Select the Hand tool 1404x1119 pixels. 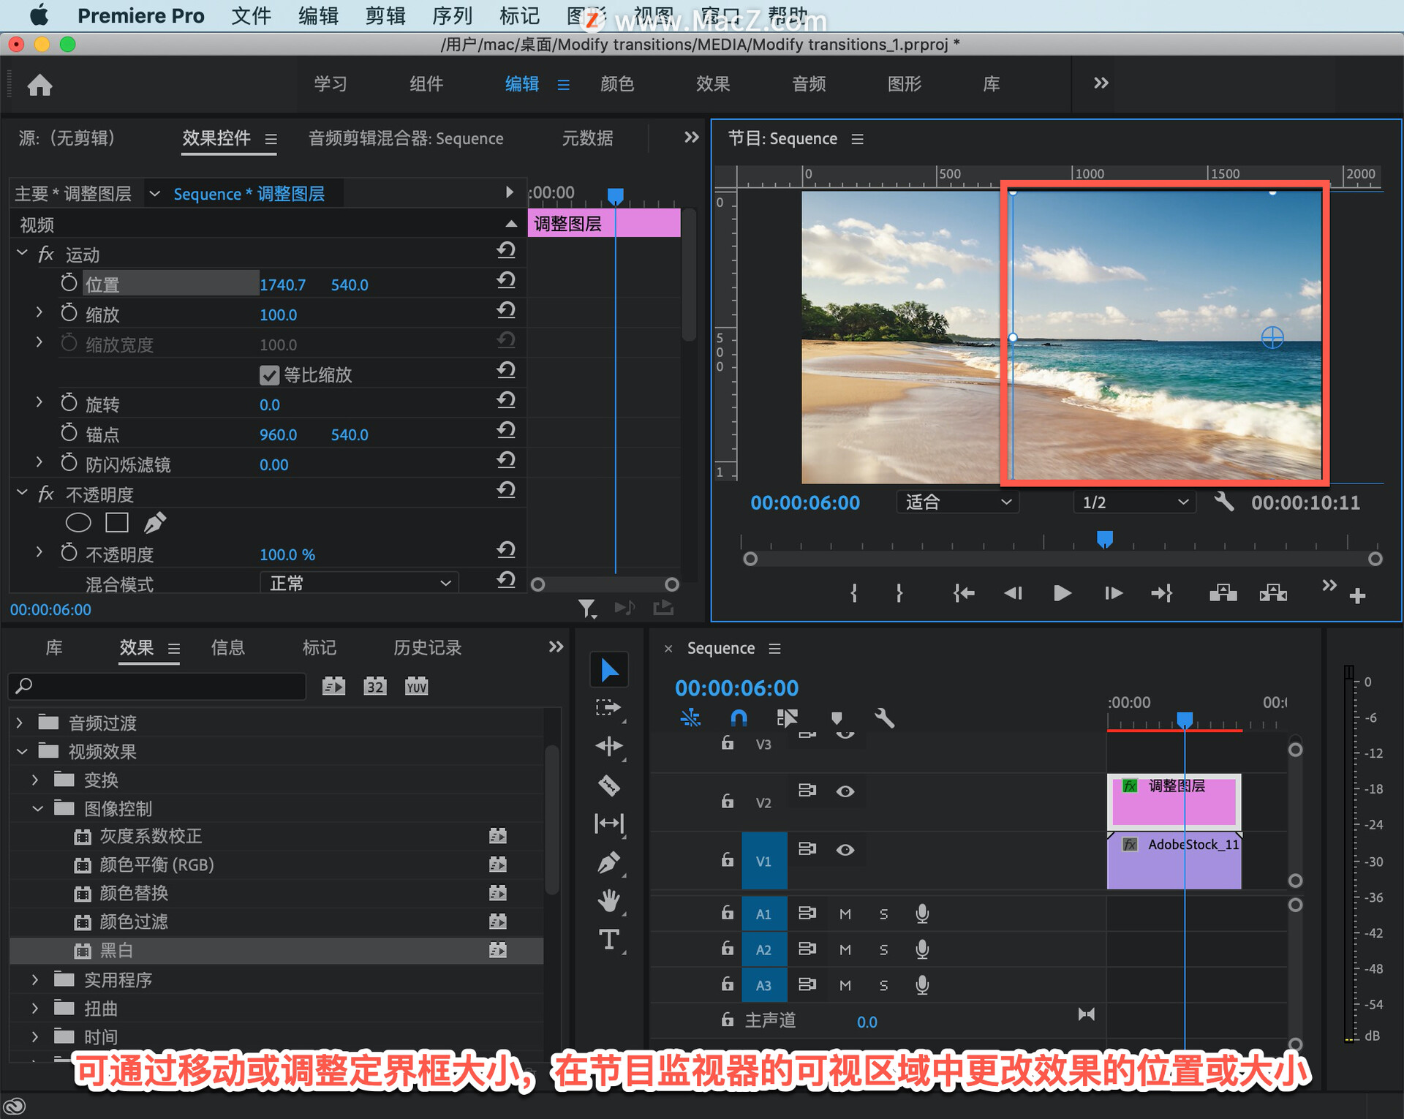[608, 900]
